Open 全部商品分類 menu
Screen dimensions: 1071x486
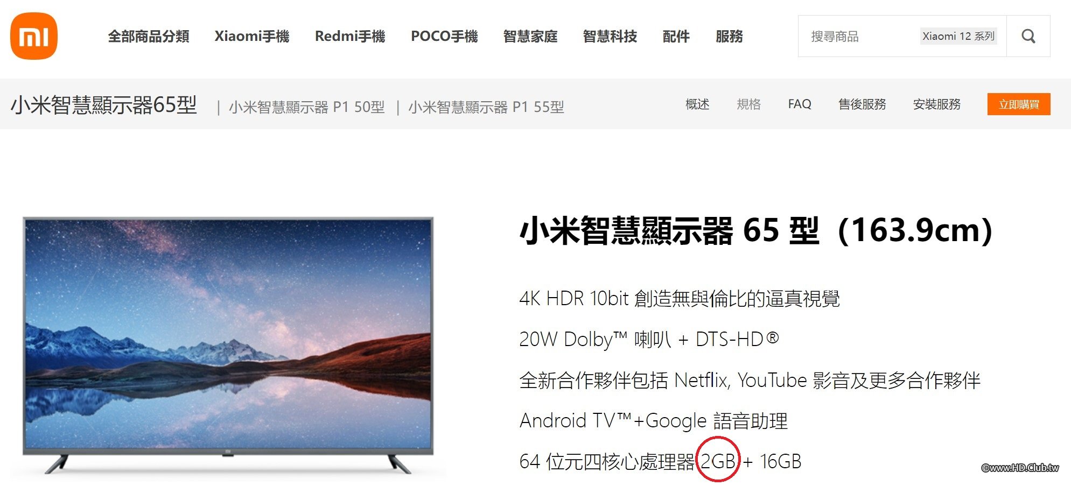(149, 37)
